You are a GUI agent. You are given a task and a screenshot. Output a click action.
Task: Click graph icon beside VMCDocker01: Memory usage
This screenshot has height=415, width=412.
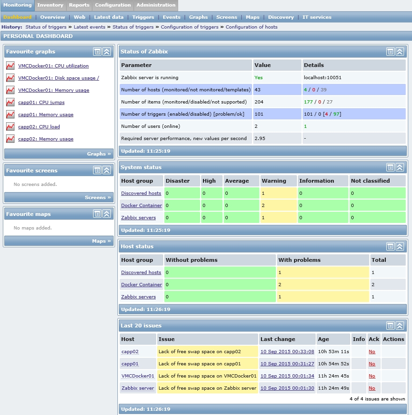click(x=10, y=90)
